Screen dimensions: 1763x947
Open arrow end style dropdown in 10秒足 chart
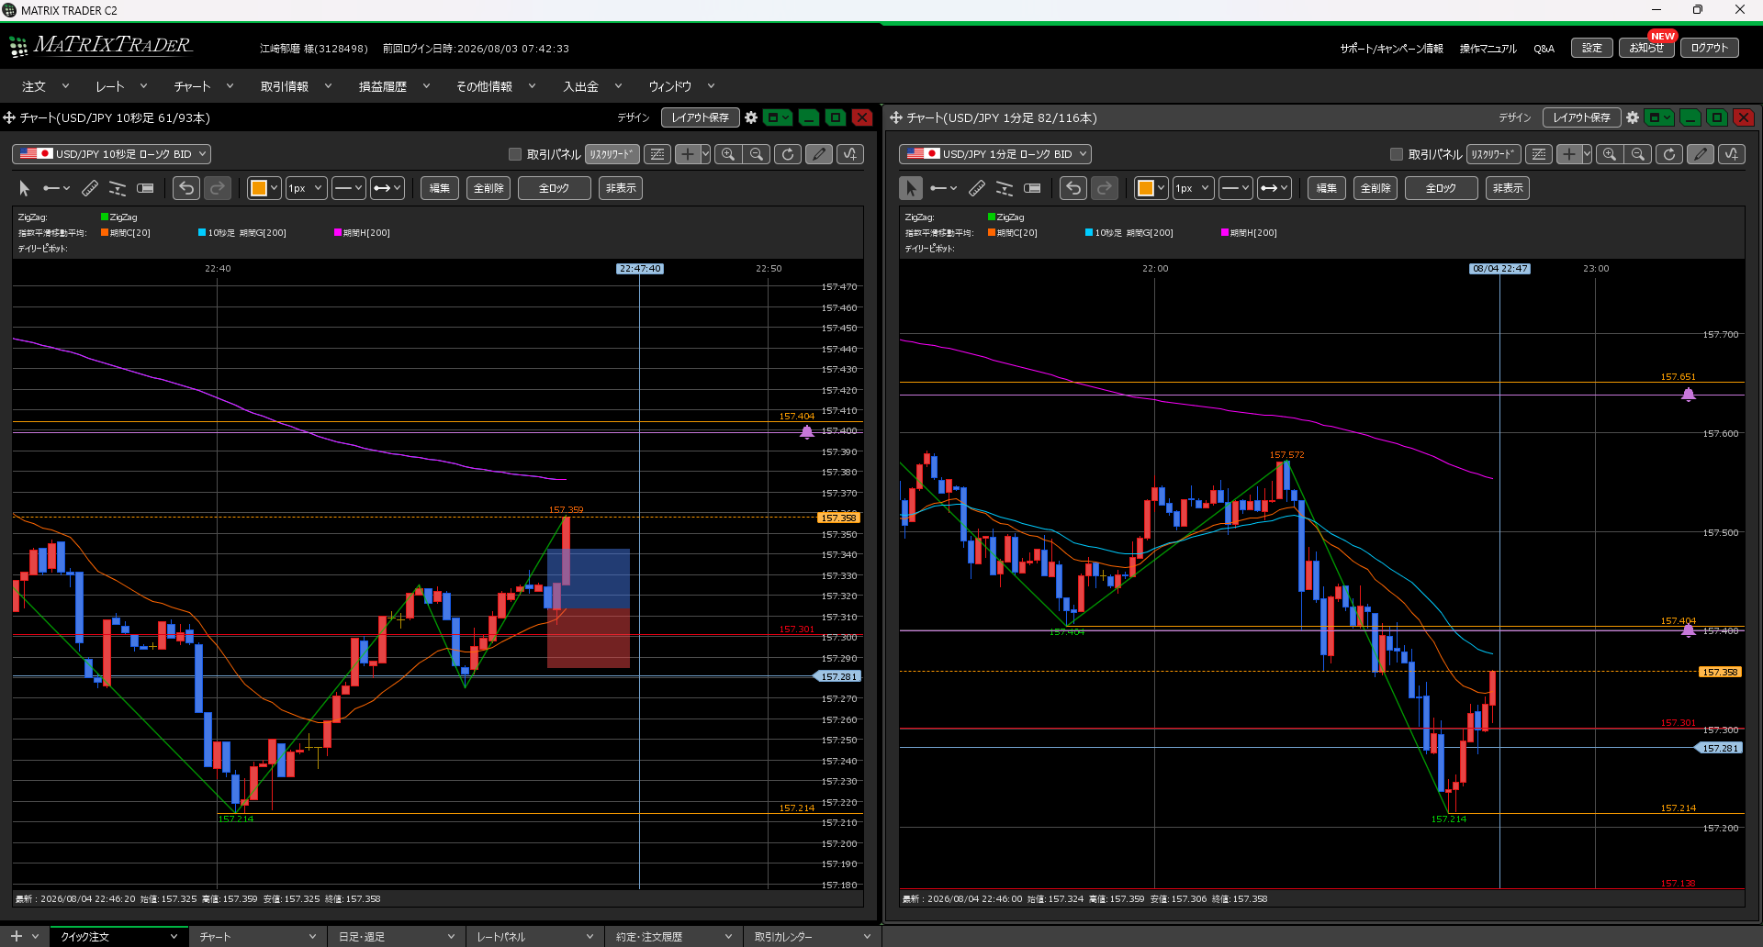pos(387,188)
